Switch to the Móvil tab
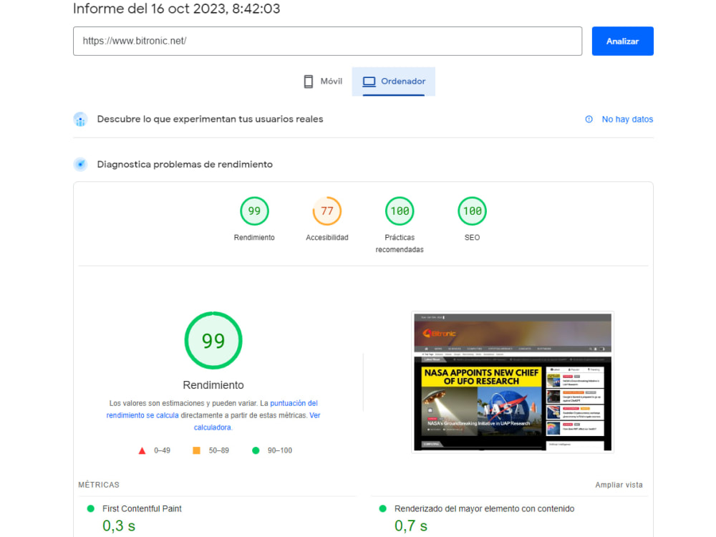This screenshot has height=537, width=716. (x=323, y=82)
